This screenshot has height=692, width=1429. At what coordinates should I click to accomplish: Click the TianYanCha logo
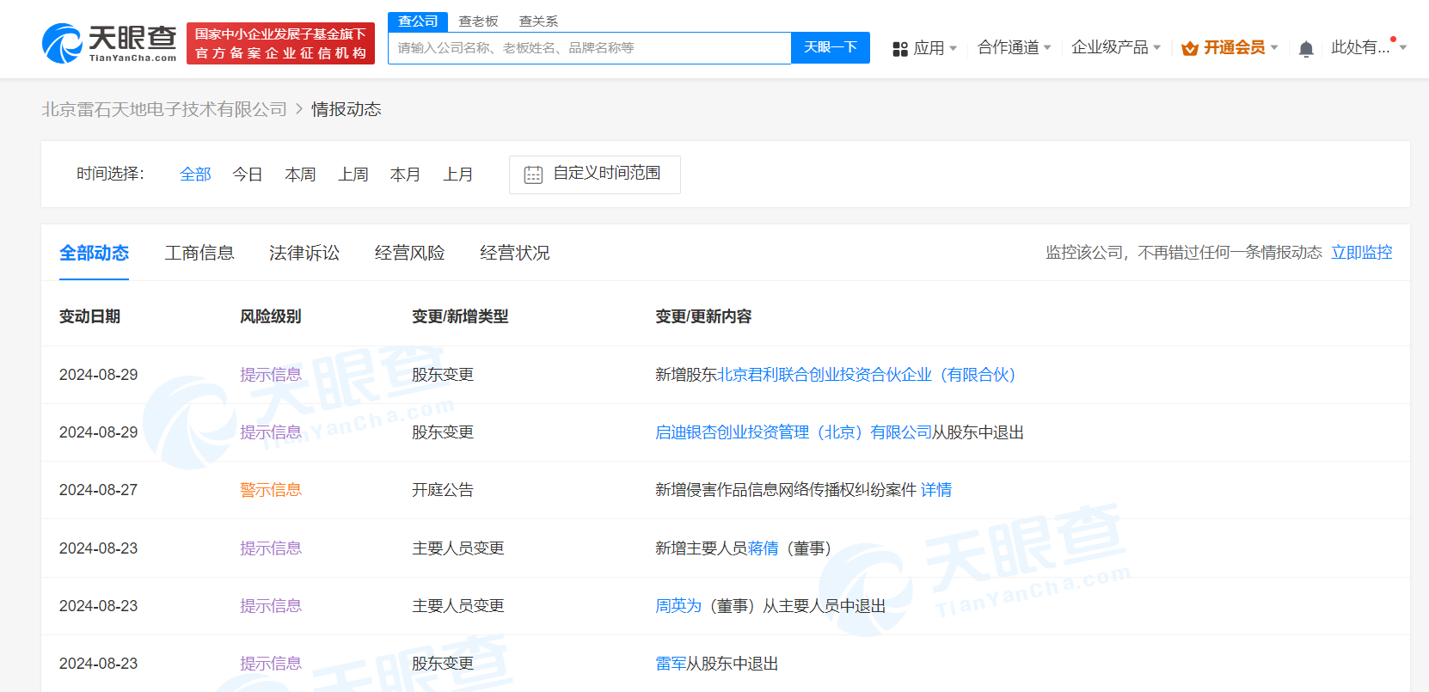click(109, 43)
